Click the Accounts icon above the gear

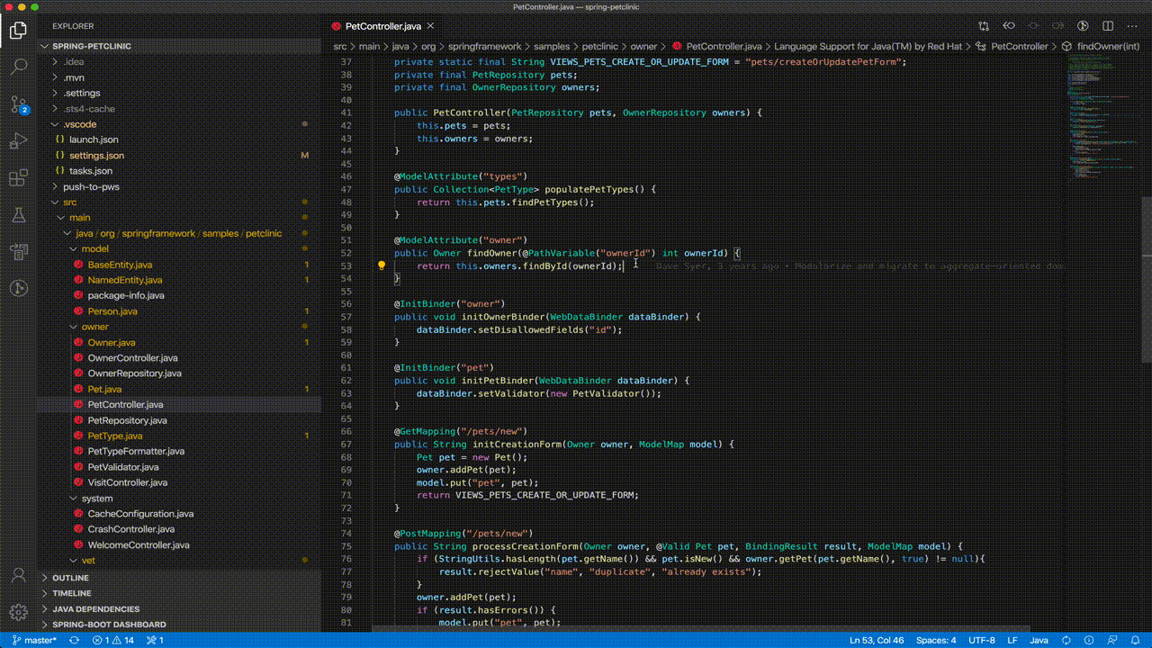point(18,576)
